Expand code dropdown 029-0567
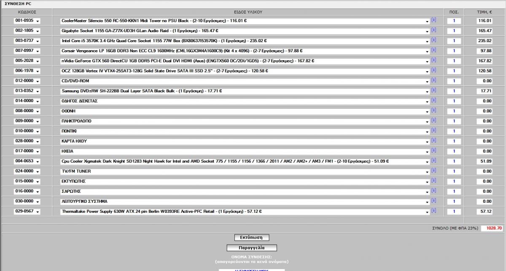506x271 pixels. tap(27, 212)
